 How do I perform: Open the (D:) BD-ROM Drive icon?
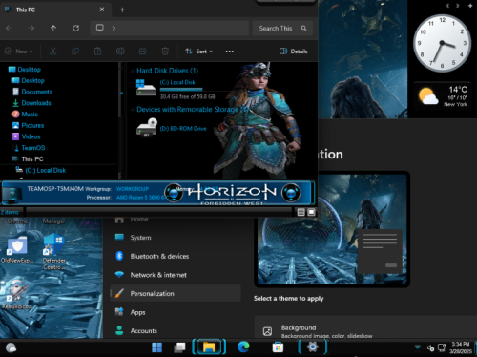(147, 128)
